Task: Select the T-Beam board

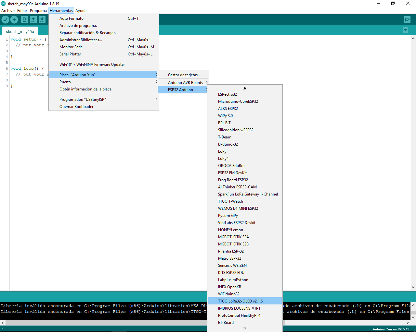Action: pyautogui.click(x=245, y=137)
